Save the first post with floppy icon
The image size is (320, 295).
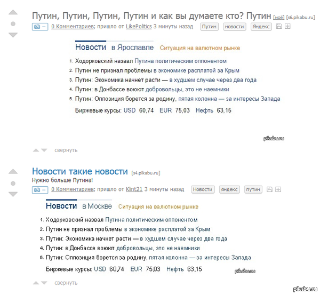point(279,26)
